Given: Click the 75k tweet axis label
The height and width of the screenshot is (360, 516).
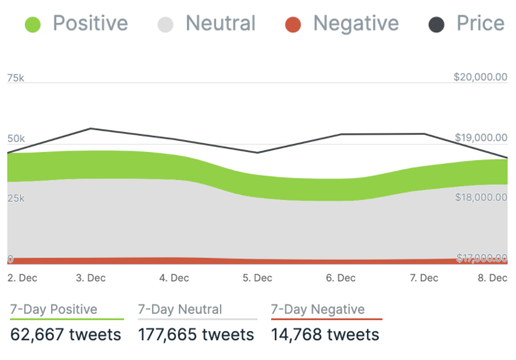Looking at the screenshot, I should click(x=16, y=78).
